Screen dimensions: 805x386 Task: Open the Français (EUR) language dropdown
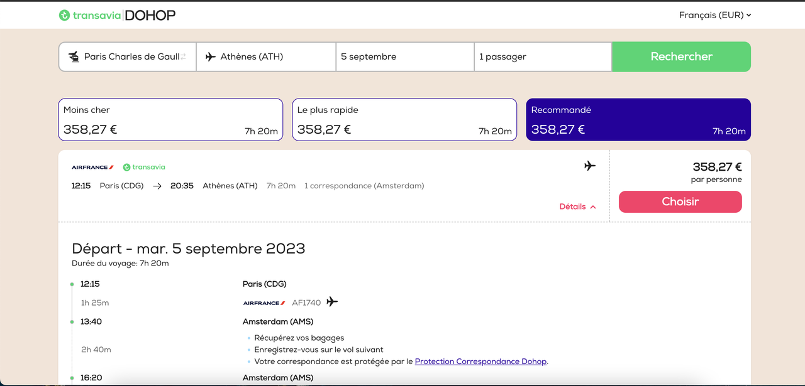pos(715,15)
